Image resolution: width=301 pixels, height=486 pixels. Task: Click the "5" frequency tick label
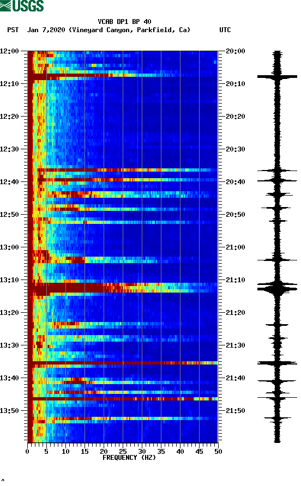[46, 452]
